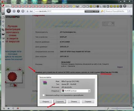Focus the devid.info address field

tap(59, 11)
